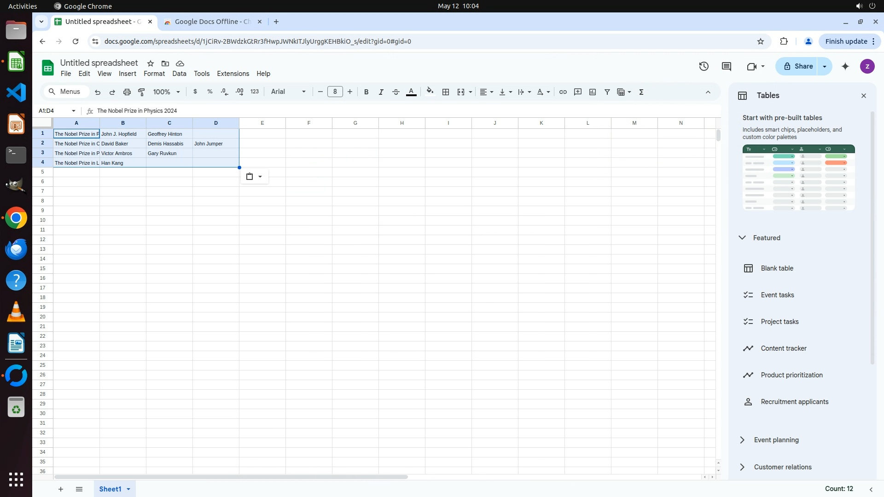The image size is (884, 497).
Task: Collapse the Featured section
Action: click(742, 238)
